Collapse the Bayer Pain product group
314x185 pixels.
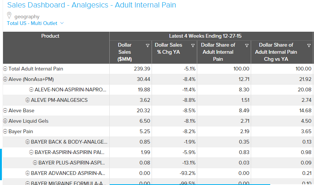point(5,132)
